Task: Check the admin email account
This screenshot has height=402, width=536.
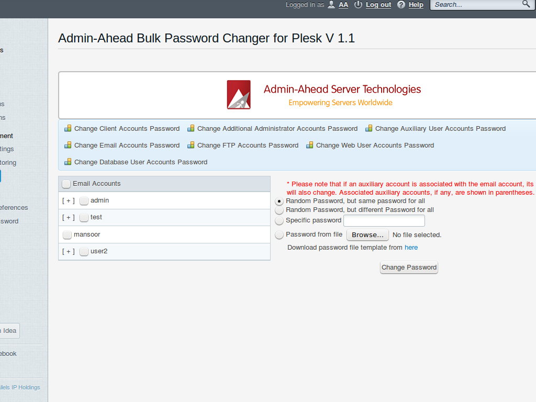Action: [84, 200]
